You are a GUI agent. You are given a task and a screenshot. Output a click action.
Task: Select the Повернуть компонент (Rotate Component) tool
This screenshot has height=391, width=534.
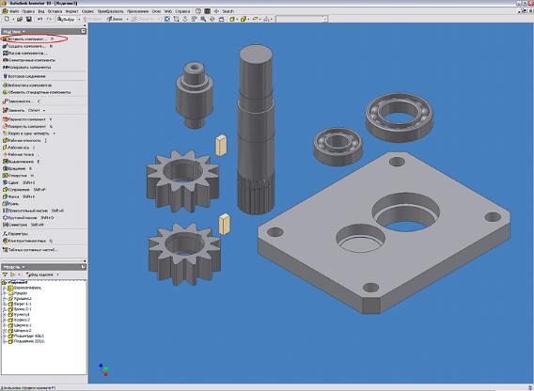point(27,126)
